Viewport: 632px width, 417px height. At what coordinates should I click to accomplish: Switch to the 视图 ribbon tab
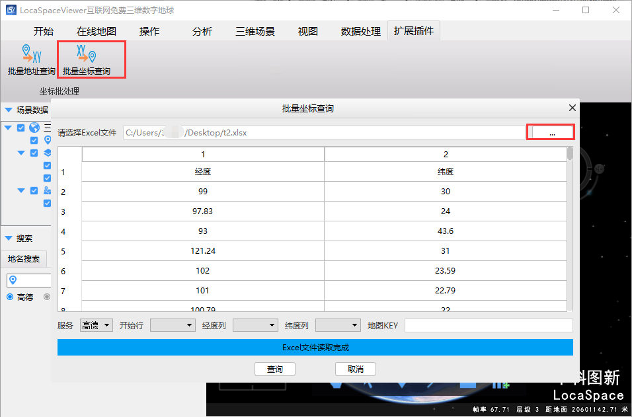(308, 32)
